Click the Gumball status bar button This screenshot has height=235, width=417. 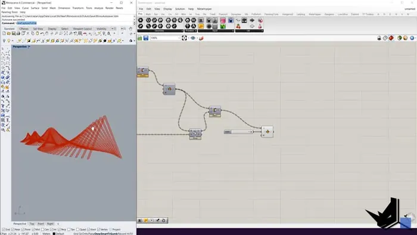coord(113,233)
